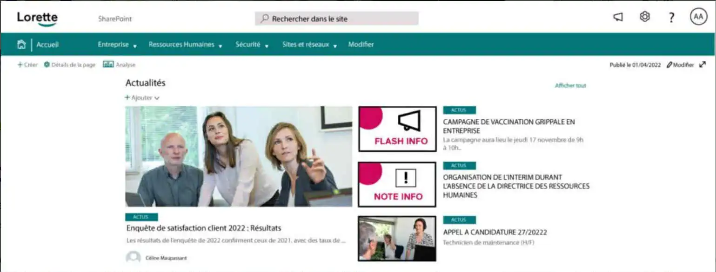Screen dimensions: 716x272
Task: Open the FLASH INFO thumbnail
Action: 397,129
